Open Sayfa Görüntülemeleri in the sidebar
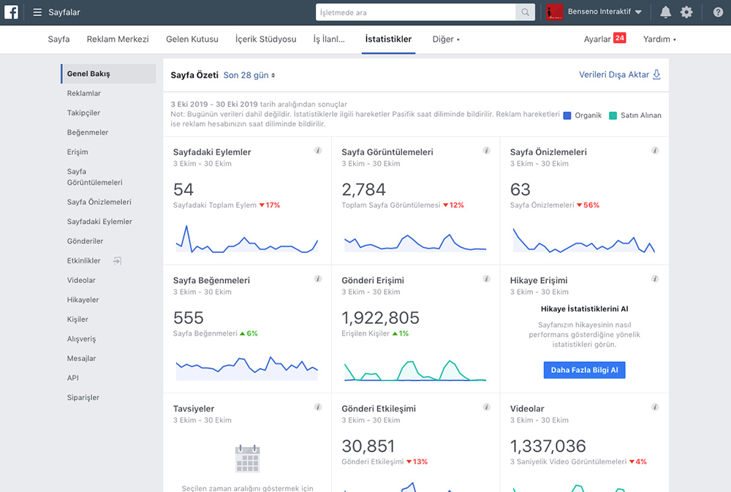Image resolution: width=731 pixels, height=492 pixels. click(94, 177)
